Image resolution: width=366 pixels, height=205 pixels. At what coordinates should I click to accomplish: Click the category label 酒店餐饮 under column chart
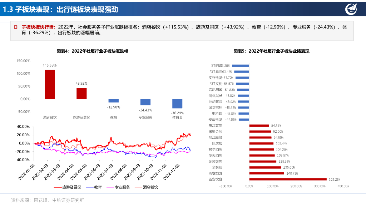pyautogui.click(x=50, y=117)
